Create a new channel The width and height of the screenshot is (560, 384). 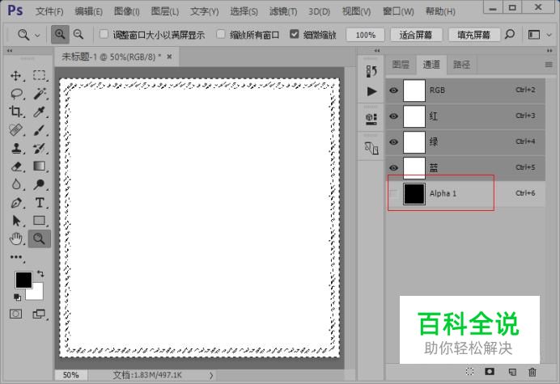coord(512,372)
